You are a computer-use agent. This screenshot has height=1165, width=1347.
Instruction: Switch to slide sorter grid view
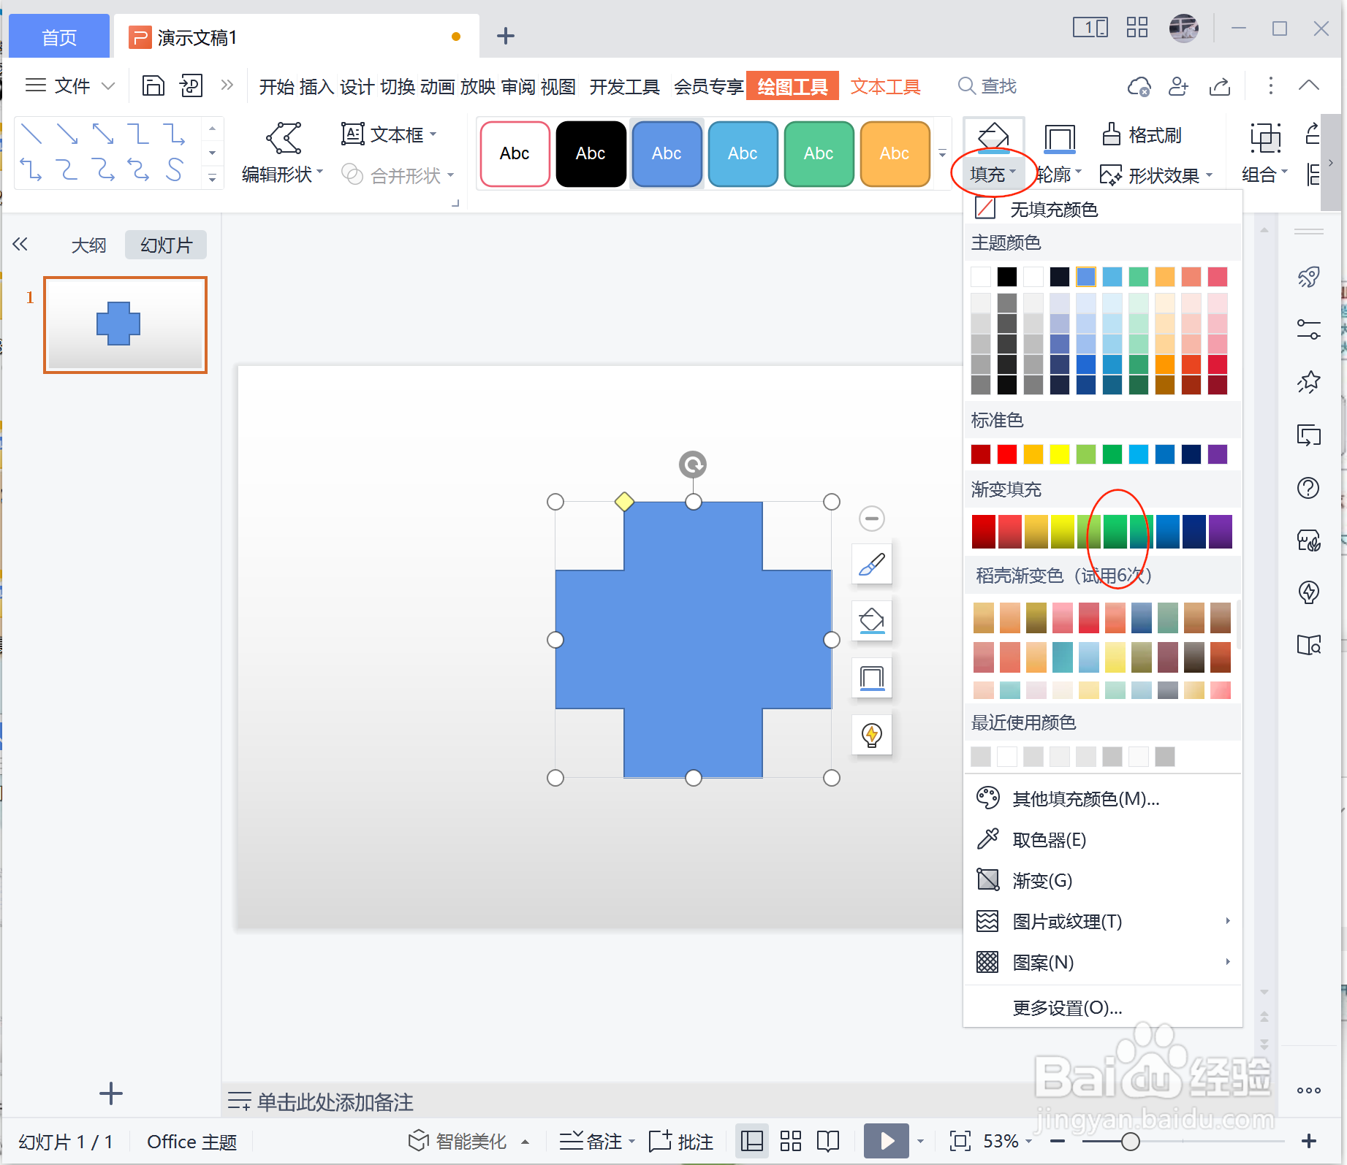(x=791, y=1141)
